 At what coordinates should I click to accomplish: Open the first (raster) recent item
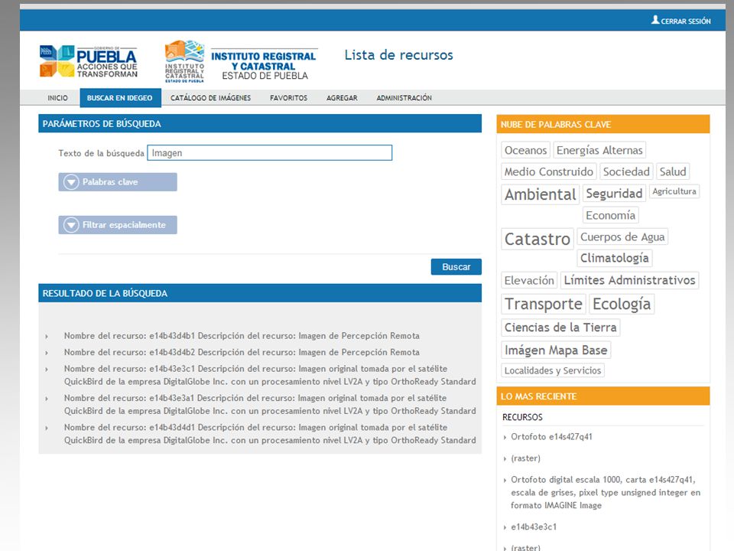(525, 458)
